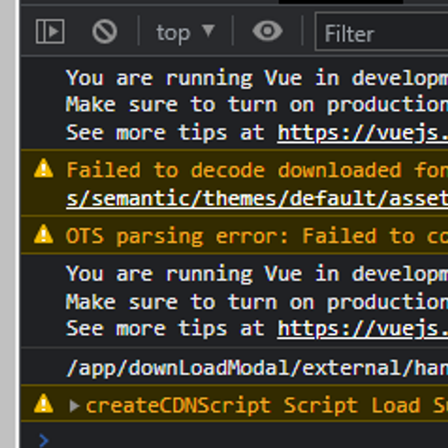Expand the createCDNScript warning entry
This screenshot has width=448, height=448.
pyautogui.click(x=74, y=405)
